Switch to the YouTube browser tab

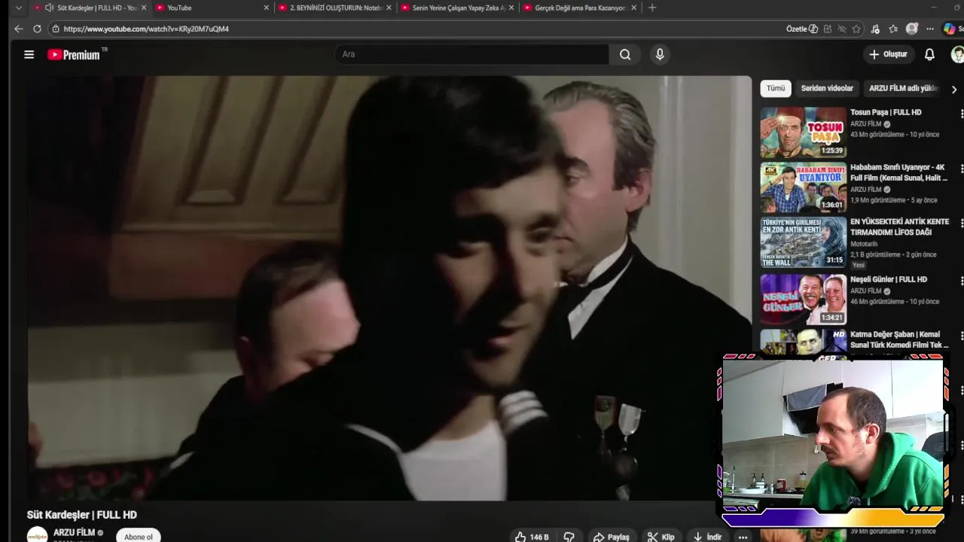click(212, 8)
